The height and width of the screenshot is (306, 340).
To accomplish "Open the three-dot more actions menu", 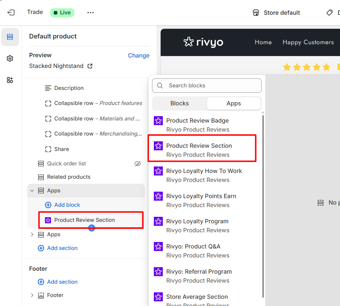I will point(91,13).
